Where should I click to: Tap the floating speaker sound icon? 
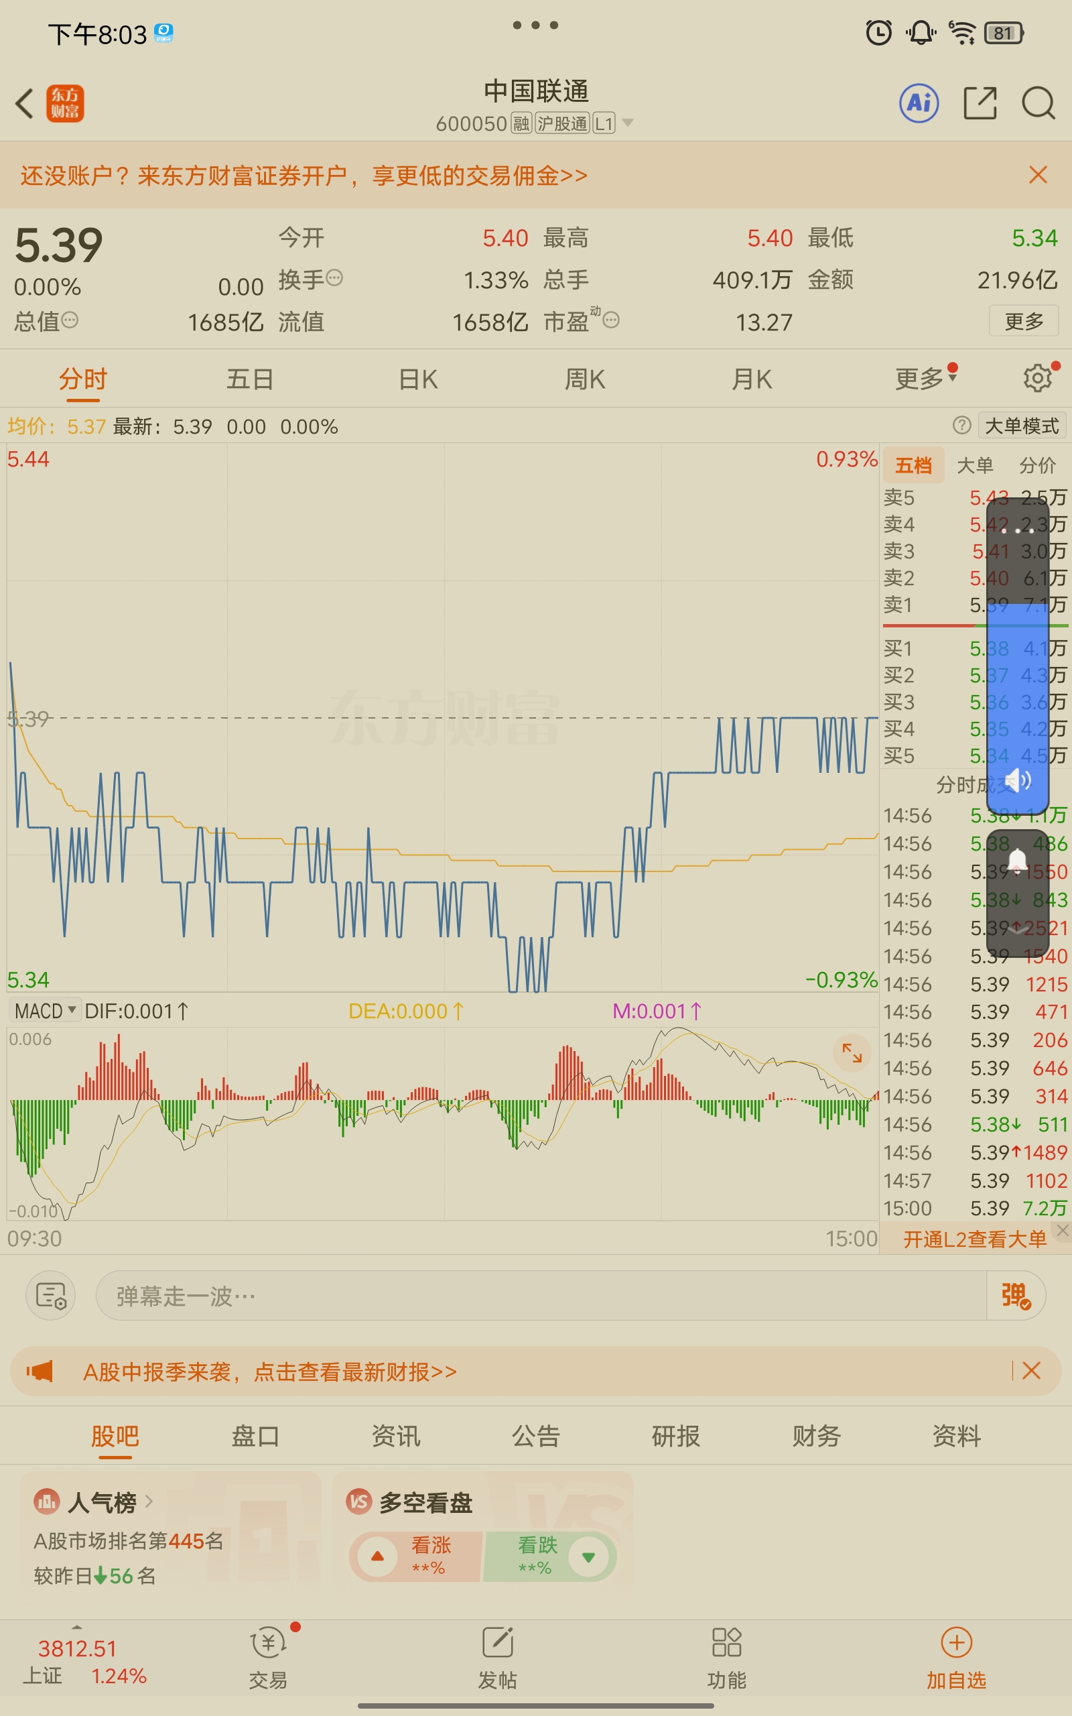1018,781
